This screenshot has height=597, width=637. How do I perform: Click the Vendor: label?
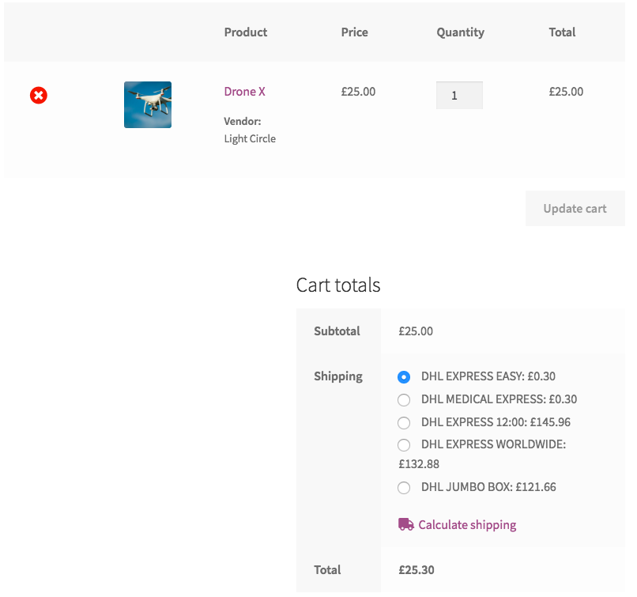pyautogui.click(x=243, y=121)
